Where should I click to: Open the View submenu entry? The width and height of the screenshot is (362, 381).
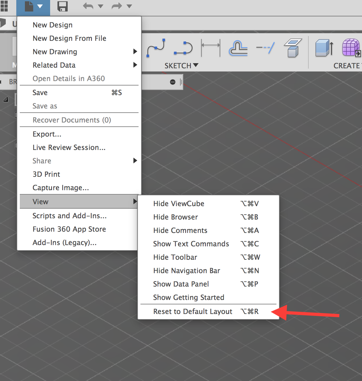coord(79,201)
